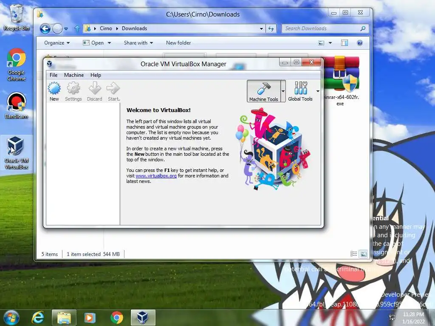
Task: Click the search magnifier icon in Explorer
Action: (x=363, y=28)
